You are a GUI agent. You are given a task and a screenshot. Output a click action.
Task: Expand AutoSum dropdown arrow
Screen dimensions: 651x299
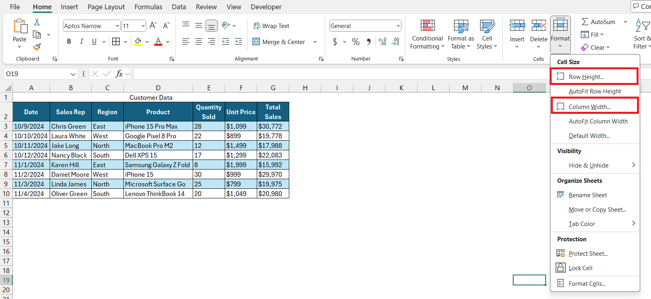click(625, 22)
